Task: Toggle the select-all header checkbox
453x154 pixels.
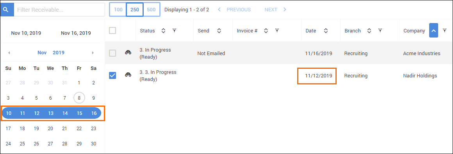Action: [x=112, y=30]
